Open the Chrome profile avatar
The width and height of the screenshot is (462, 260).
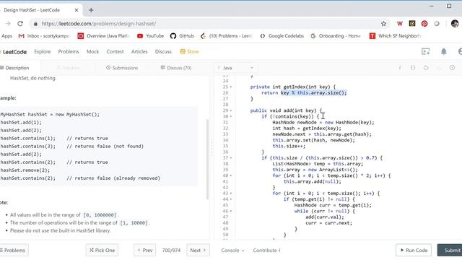(455, 24)
